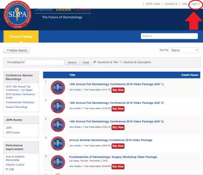
Task: Click the SDPA logo in the header
Action: click(x=17, y=14)
